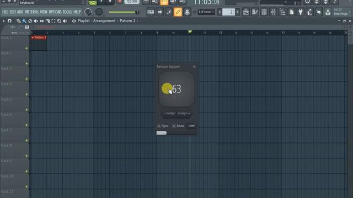Toggle playlist snap magnet icon
Viewport: 353px width, 198px height.
tap(9, 21)
